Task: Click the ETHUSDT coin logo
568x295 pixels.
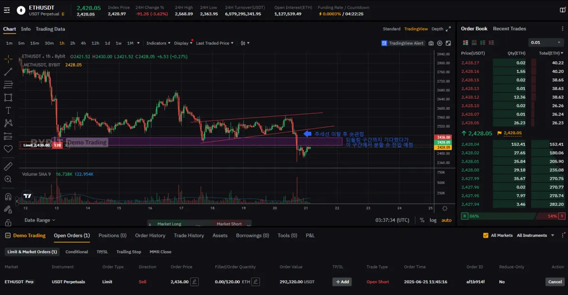Action: coord(21,10)
